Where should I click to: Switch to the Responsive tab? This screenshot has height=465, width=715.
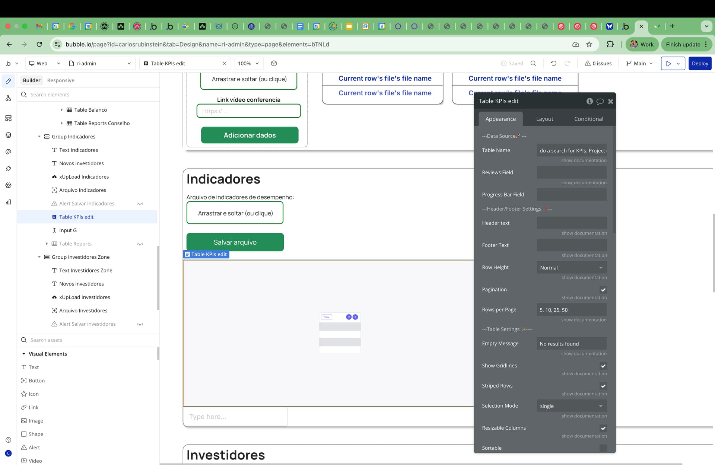pyautogui.click(x=61, y=80)
